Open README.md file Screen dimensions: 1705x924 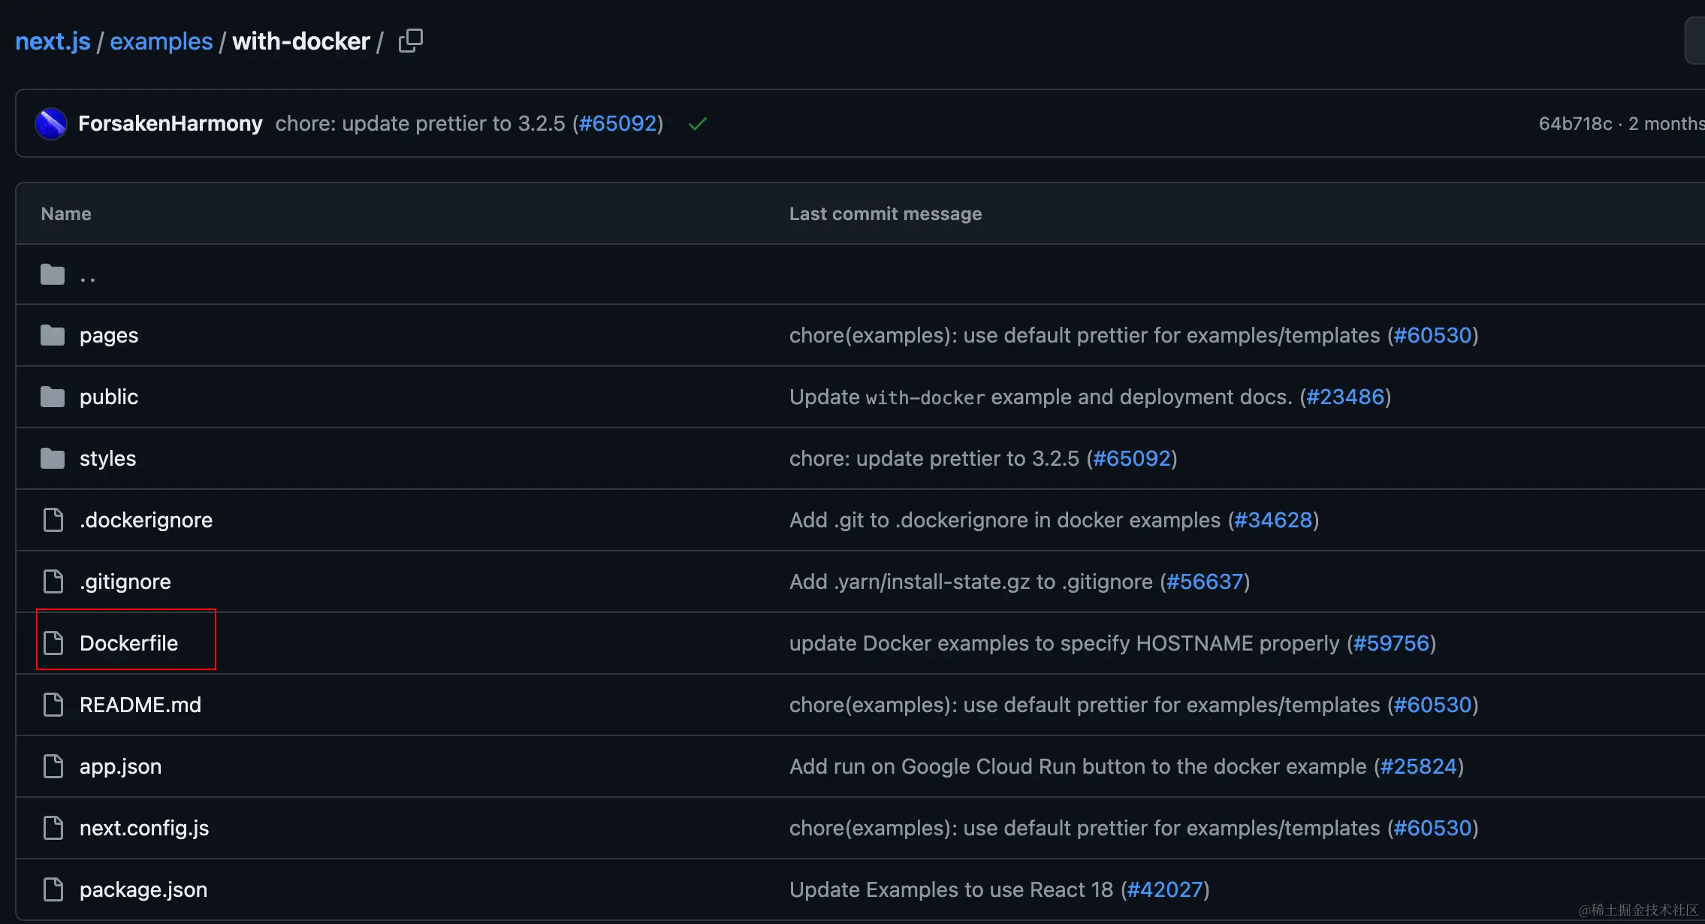tap(140, 705)
